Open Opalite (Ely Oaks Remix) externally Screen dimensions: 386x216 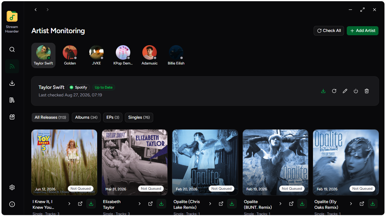[x=362, y=204]
